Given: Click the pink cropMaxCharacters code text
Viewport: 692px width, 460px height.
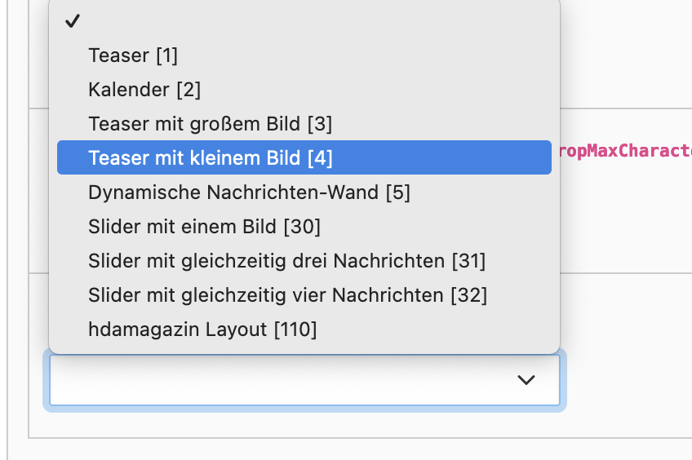Looking at the screenshot, I should [x=625, y=151].
